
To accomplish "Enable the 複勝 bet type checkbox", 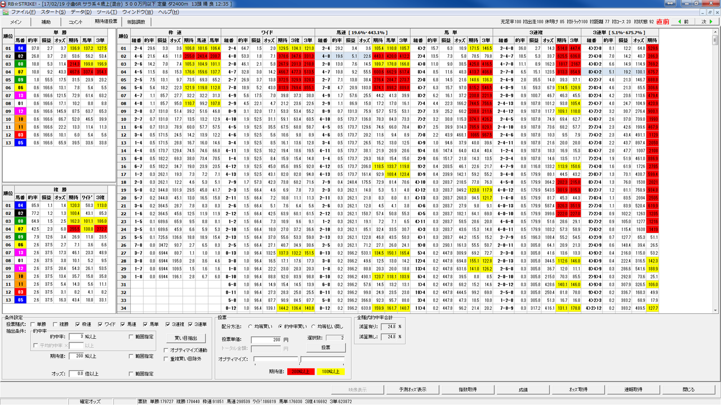I will pos(55,325).
